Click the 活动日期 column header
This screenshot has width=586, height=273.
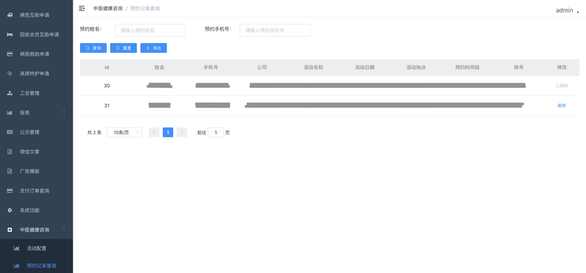pyautogui.click(x=365, y=67)
